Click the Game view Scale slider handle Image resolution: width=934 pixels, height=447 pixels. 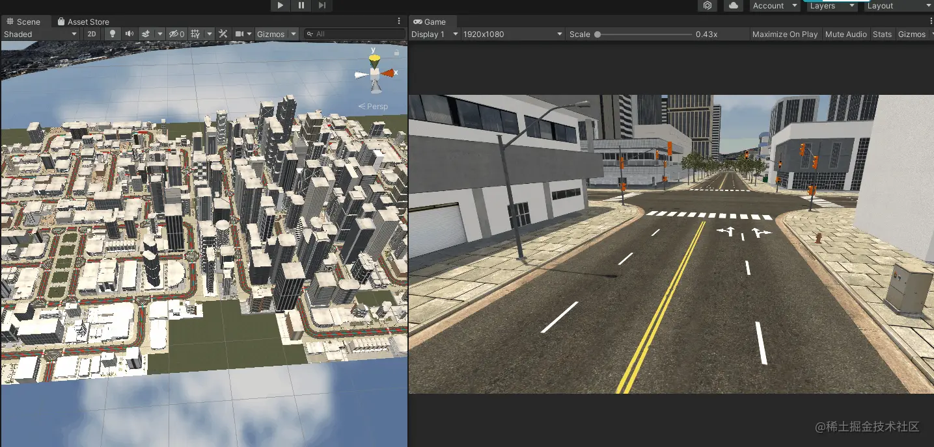(x=597, y=34)
